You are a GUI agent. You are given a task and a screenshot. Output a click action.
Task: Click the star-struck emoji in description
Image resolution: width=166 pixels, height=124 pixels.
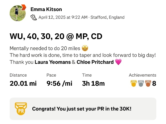pyautogui.click(x=85, y=48)
